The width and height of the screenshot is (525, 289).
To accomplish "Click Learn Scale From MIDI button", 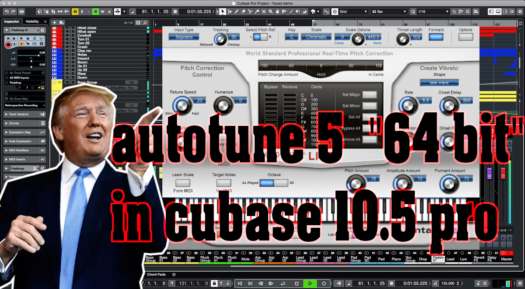I will [x=183, y=183].
